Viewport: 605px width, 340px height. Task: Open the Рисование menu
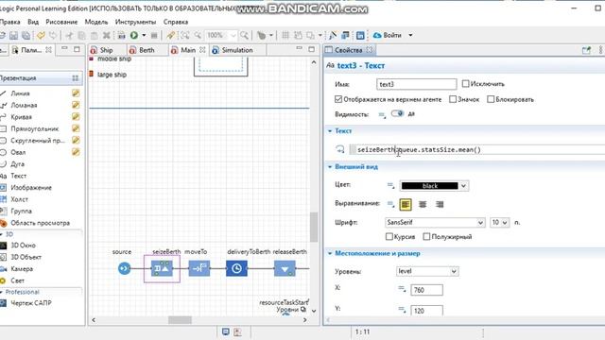pos(61,22)
